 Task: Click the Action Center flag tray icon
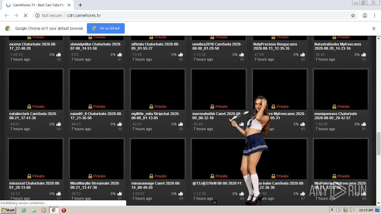(352, 210)
